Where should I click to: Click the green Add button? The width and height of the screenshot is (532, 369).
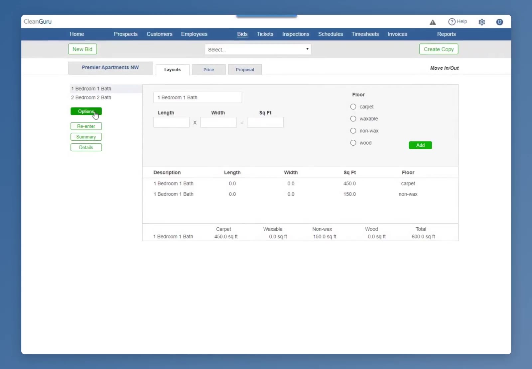pos(420,145)
